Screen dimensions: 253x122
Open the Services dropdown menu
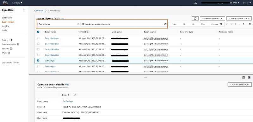(17, 3)
